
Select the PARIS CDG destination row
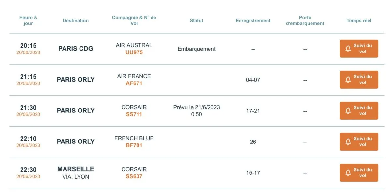coord(76,49)
